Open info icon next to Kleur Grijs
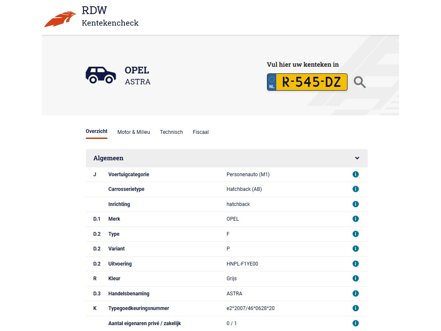 click(355, 279)
